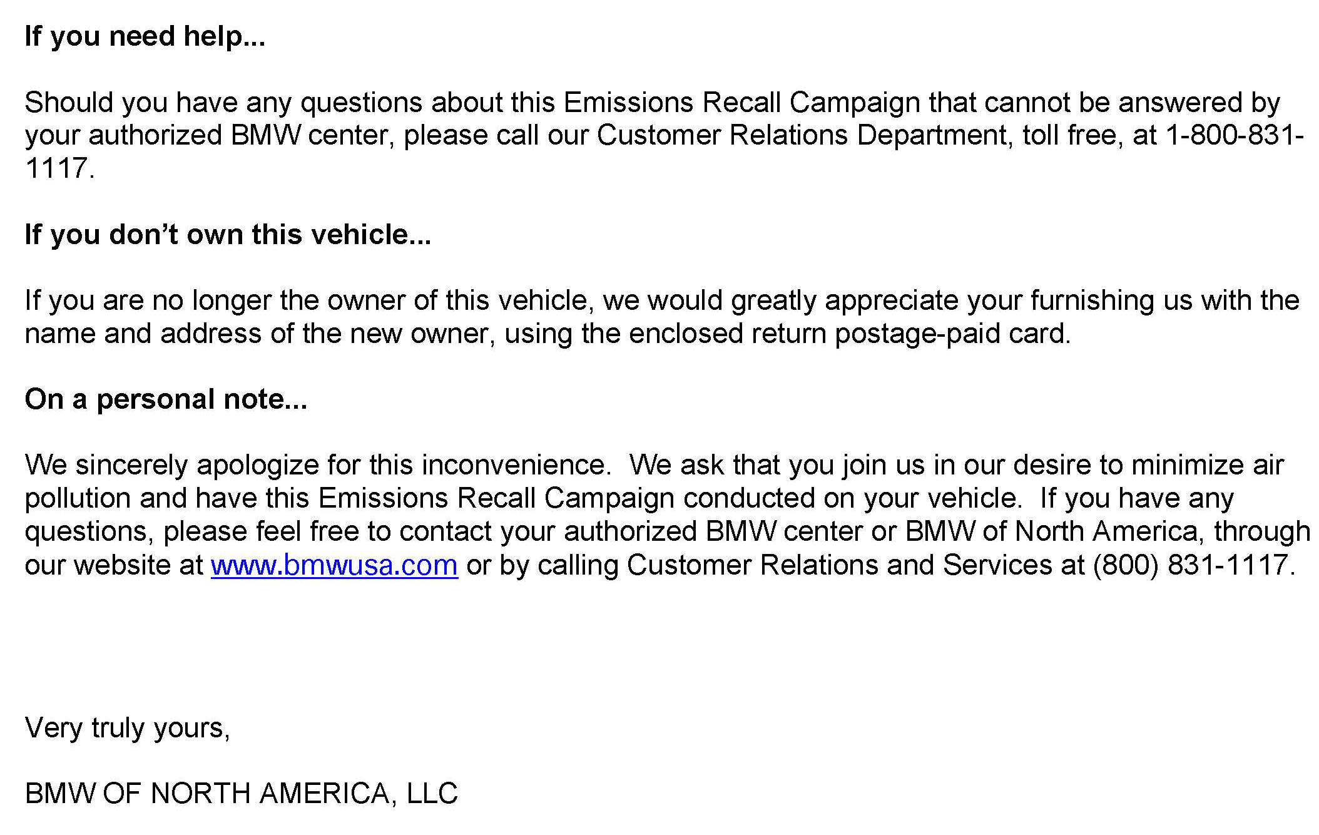Click the phrase "name and address"
The image size is (1319, 835).
143,334
